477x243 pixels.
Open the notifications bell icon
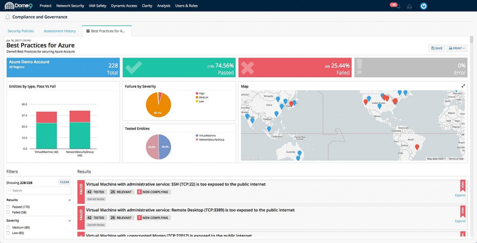click(x=398, y=7)
